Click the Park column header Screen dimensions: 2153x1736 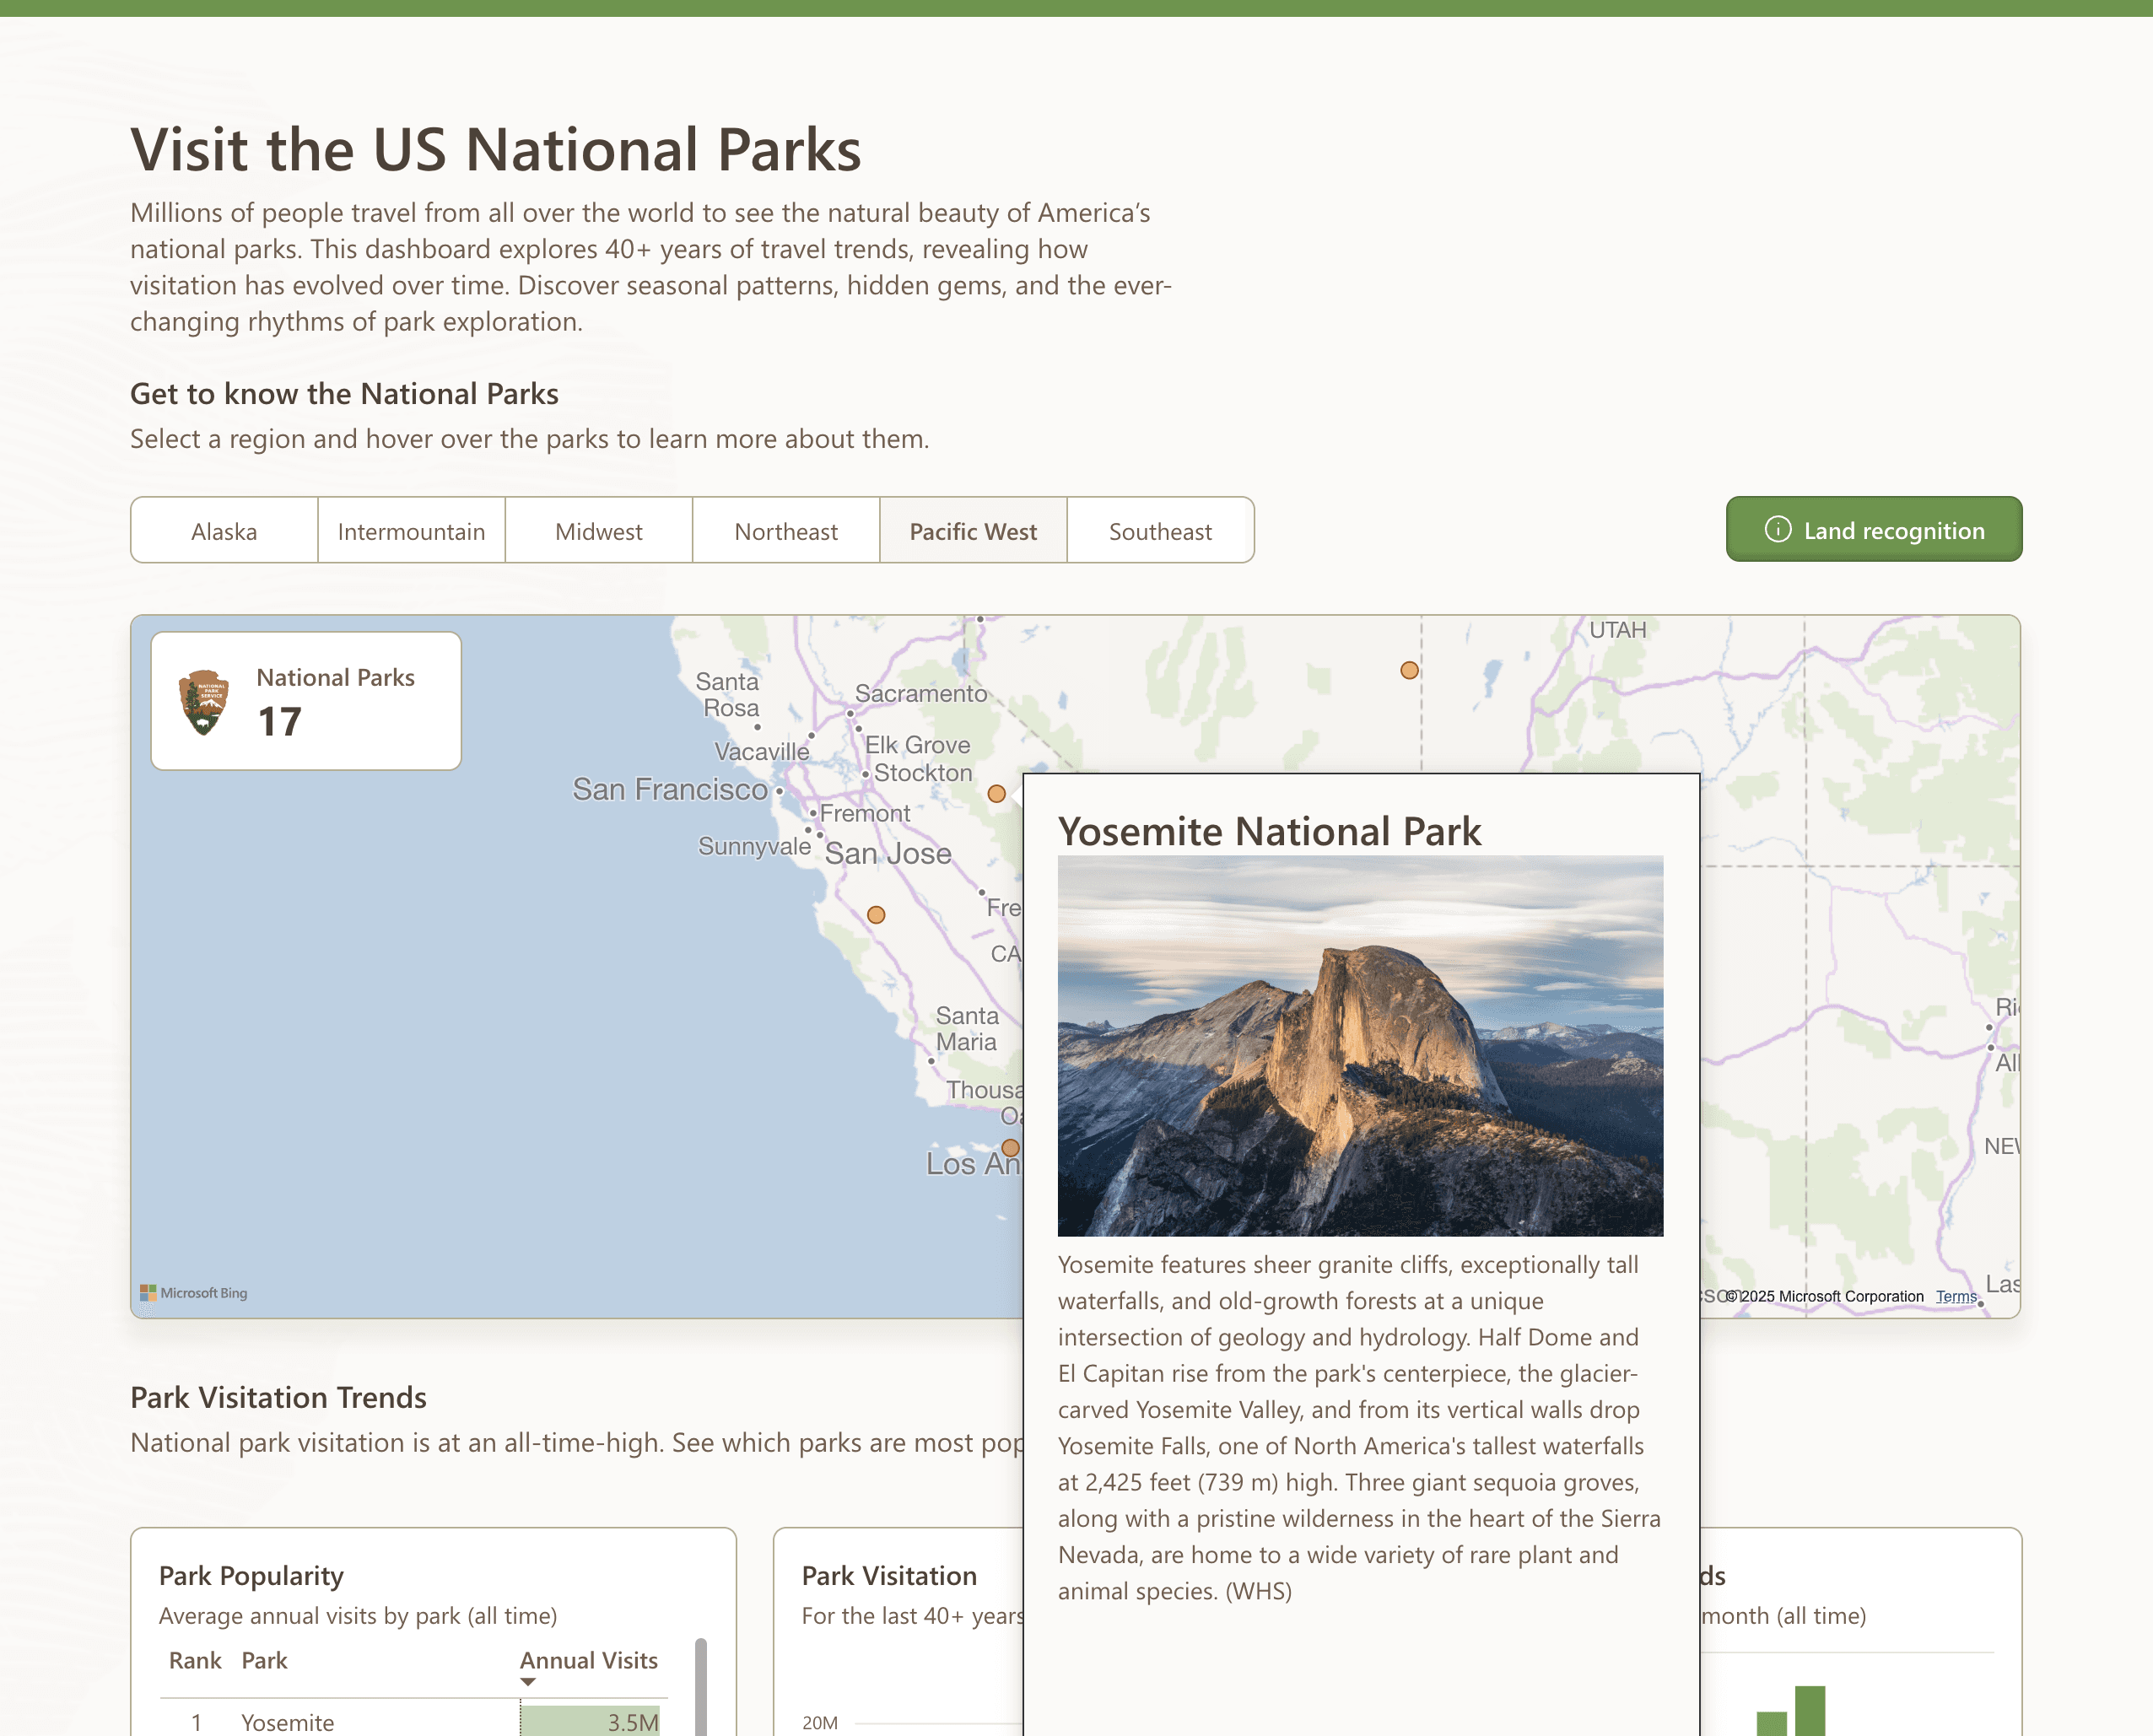pos(264,1660)
